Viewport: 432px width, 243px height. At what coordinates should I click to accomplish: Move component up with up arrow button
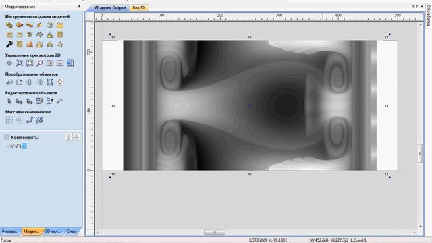[69, 136]
